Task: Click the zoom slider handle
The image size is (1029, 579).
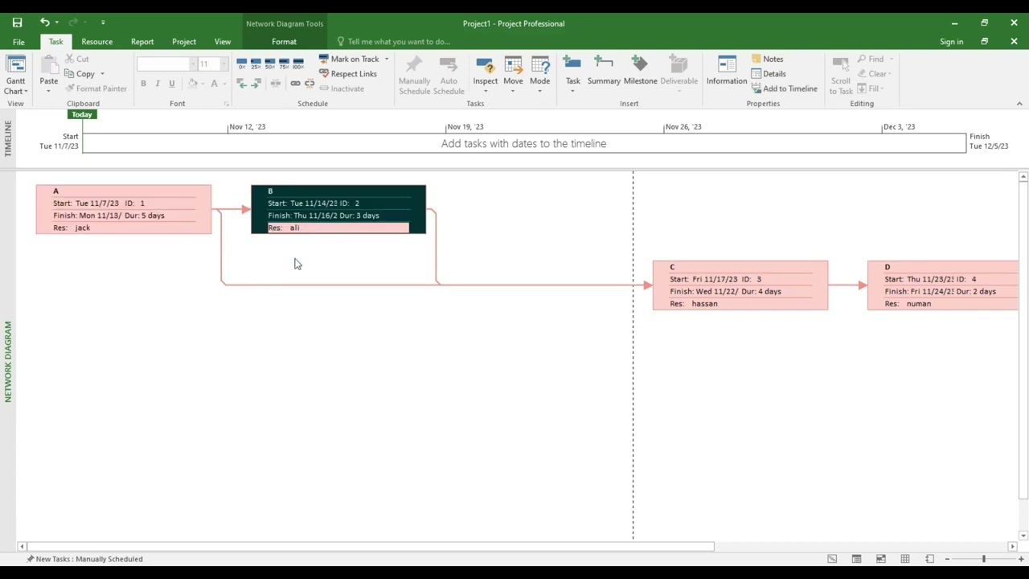Action: [983, 559]
